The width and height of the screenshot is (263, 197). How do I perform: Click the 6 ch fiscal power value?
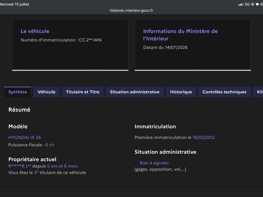(50, 145)
